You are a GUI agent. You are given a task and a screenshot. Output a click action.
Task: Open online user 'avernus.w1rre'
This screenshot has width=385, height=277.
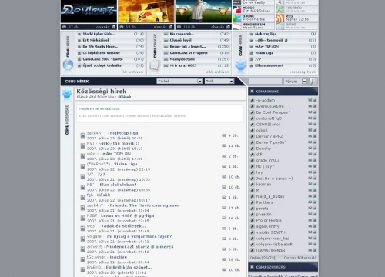tap(270, 106)
